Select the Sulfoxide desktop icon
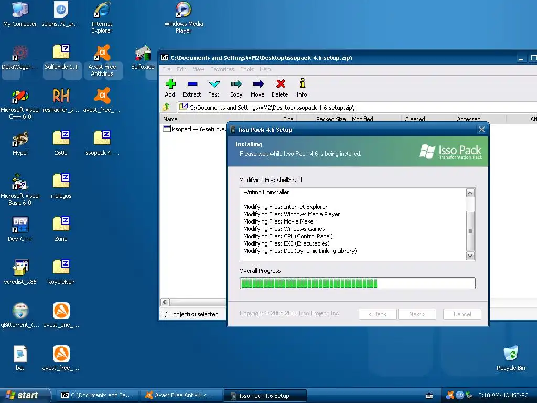The image size is (537, 403). click(143, 58)
